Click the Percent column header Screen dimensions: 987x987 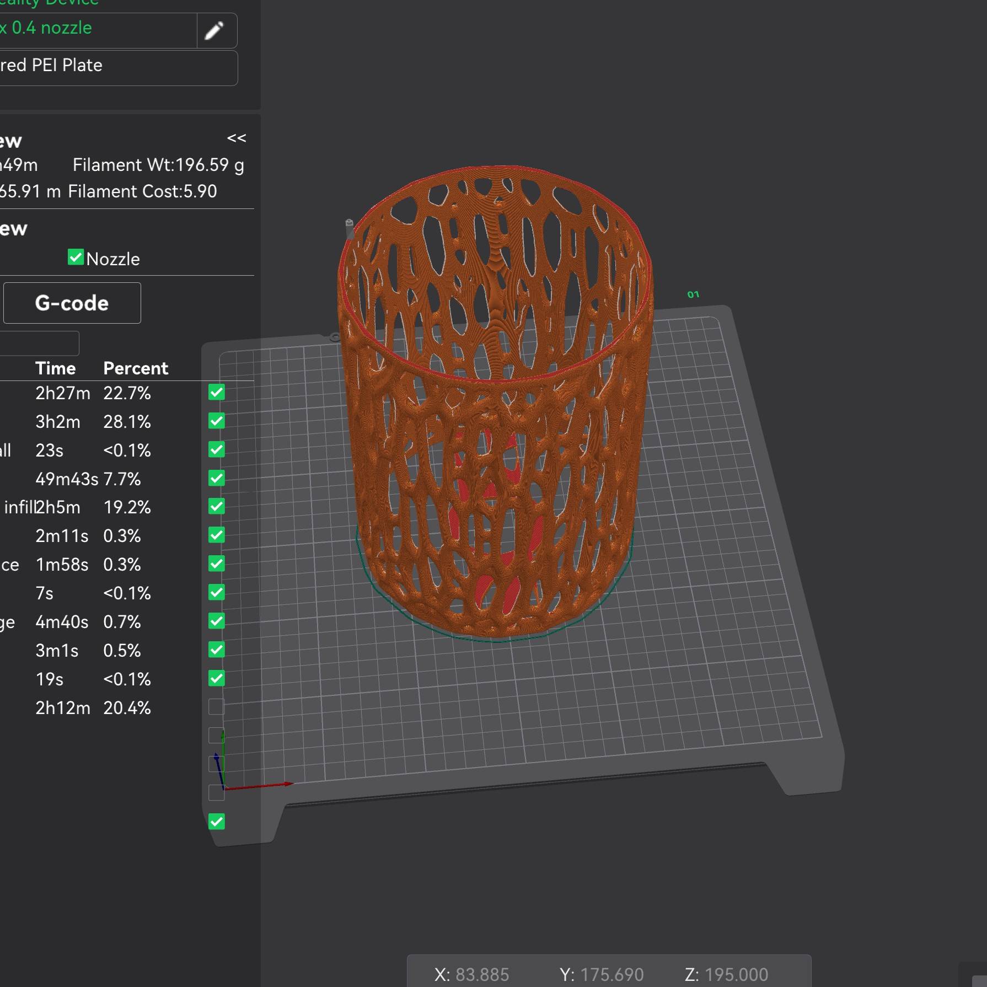coord(136,368)
